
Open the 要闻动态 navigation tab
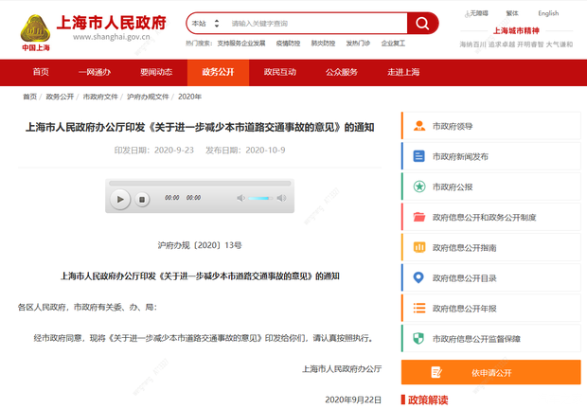(x=156, y=72)
